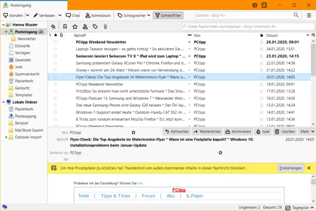Open the Adressbuch
316x211 pixels.
coord(98,15)
